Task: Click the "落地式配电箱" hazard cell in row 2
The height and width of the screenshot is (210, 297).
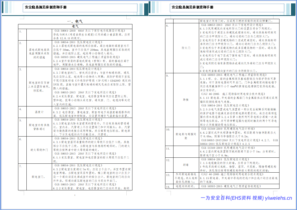Action: coord(39,53)
